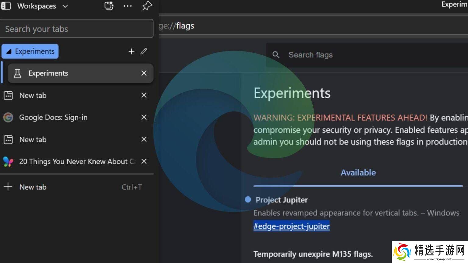Edit the workspace with pencil icon
This screenshot has height=263, width=468.
pos(144,51)
